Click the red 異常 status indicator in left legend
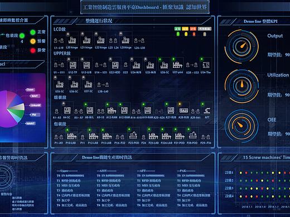 coord(33,50)
